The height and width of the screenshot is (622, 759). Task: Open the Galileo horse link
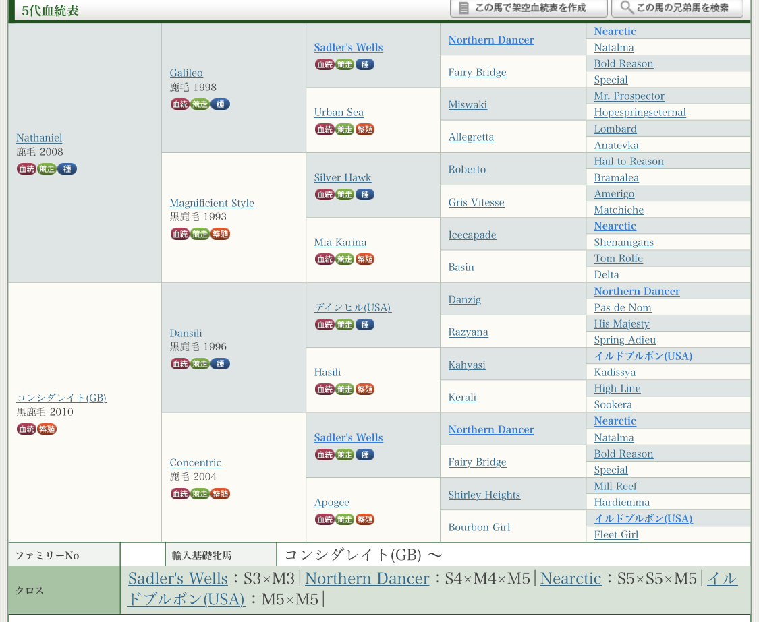click(186, 73)
